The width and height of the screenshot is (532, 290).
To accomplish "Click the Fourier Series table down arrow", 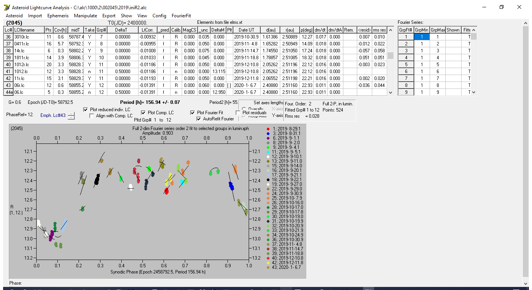I will coord(474,92).
